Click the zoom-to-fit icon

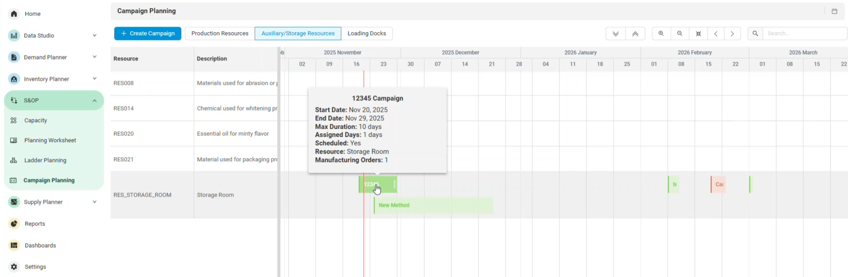[x=698, y=34]
